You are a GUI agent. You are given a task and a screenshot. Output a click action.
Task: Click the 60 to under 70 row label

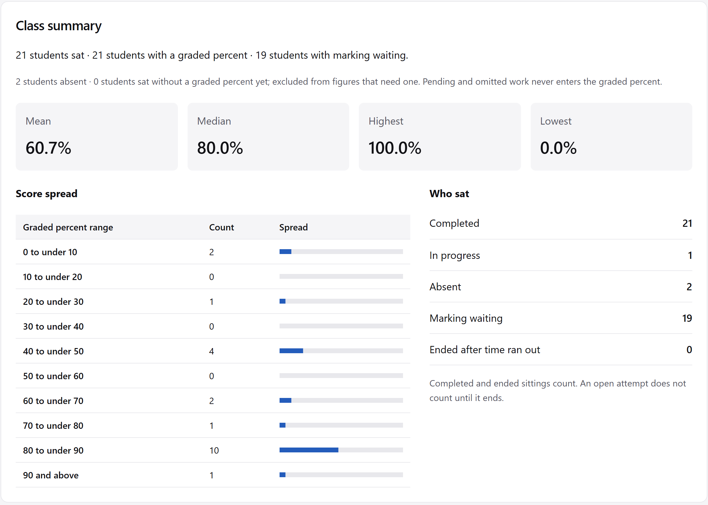click(x=53, y=401)
